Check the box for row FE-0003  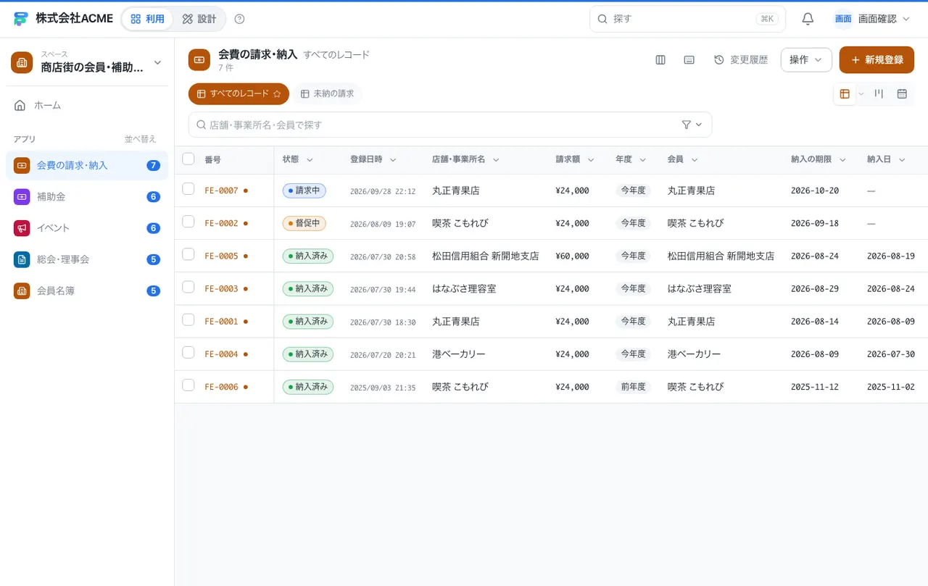(x=188, y=287)
